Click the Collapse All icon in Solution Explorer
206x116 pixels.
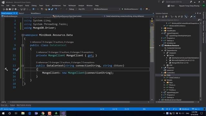(179, 17)
